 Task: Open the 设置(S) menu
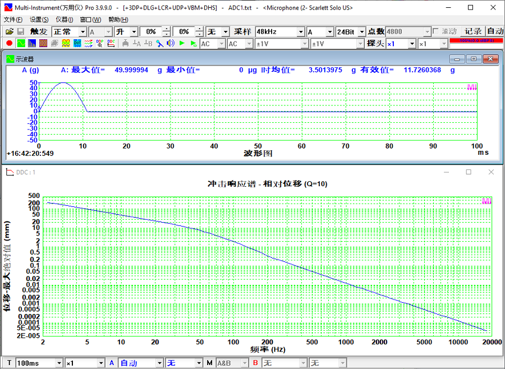point(39,20)
